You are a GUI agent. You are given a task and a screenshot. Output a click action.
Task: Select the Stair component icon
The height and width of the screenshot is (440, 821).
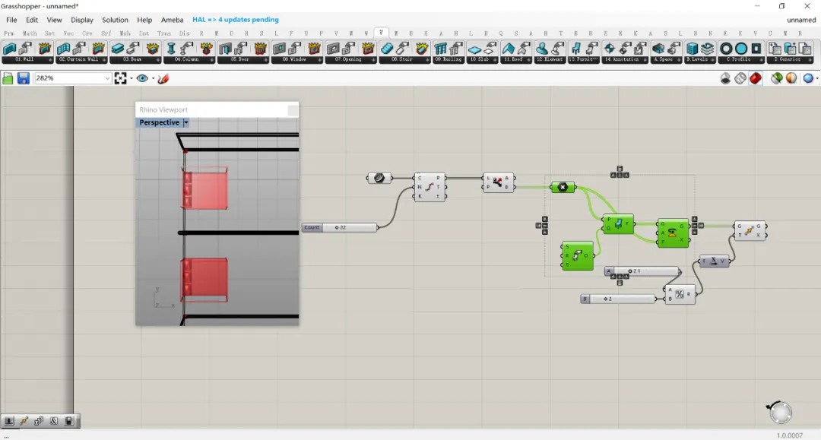387,49
